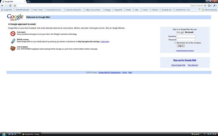The height and width of the screenshot is (136, 218).
Task: Expand the Quick Launch overflow chevron
Action: coord(19,134)
